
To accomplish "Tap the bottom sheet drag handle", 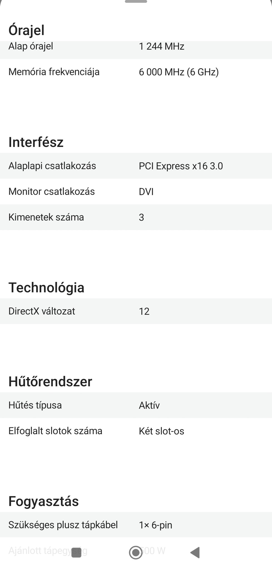I will coord(136,2).
